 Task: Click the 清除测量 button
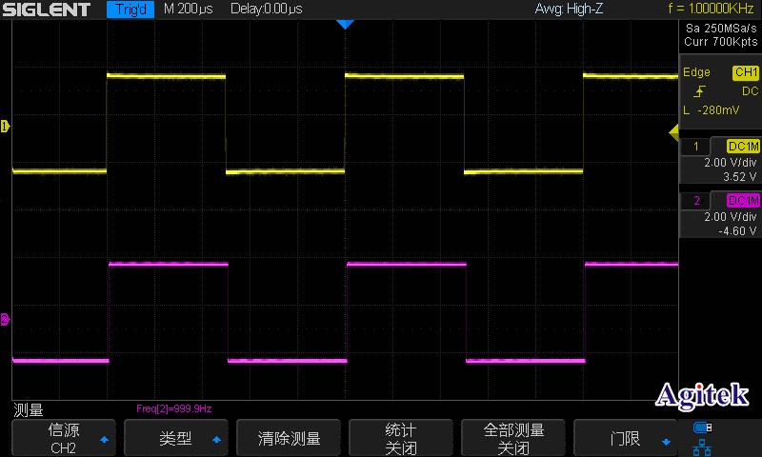click(x=289, y=438)
